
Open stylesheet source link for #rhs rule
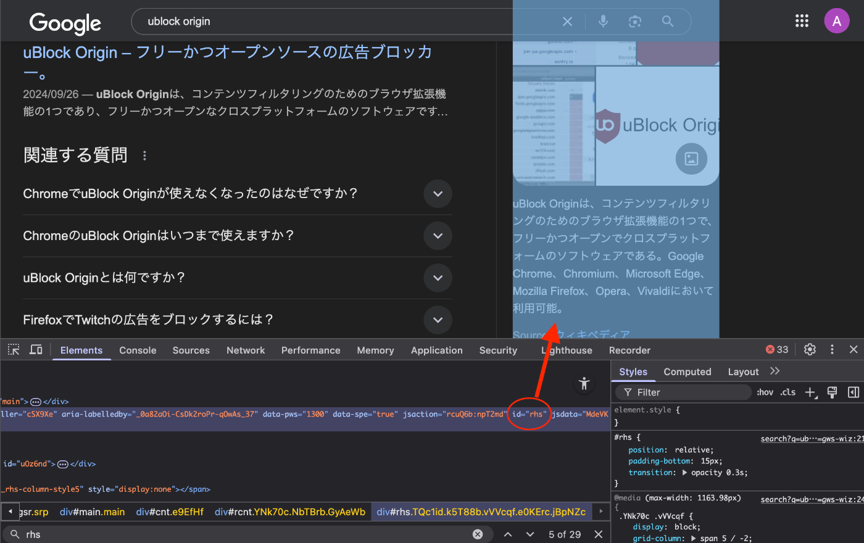tap(812, 439)
